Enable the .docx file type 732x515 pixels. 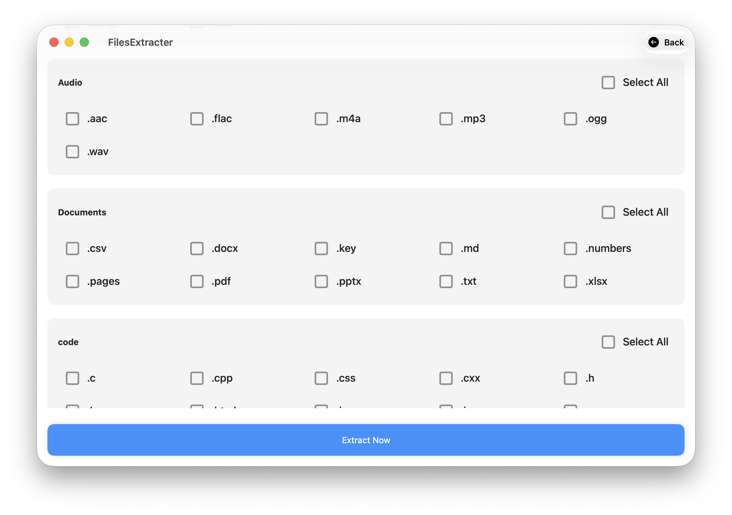click(x=197, y=248)
